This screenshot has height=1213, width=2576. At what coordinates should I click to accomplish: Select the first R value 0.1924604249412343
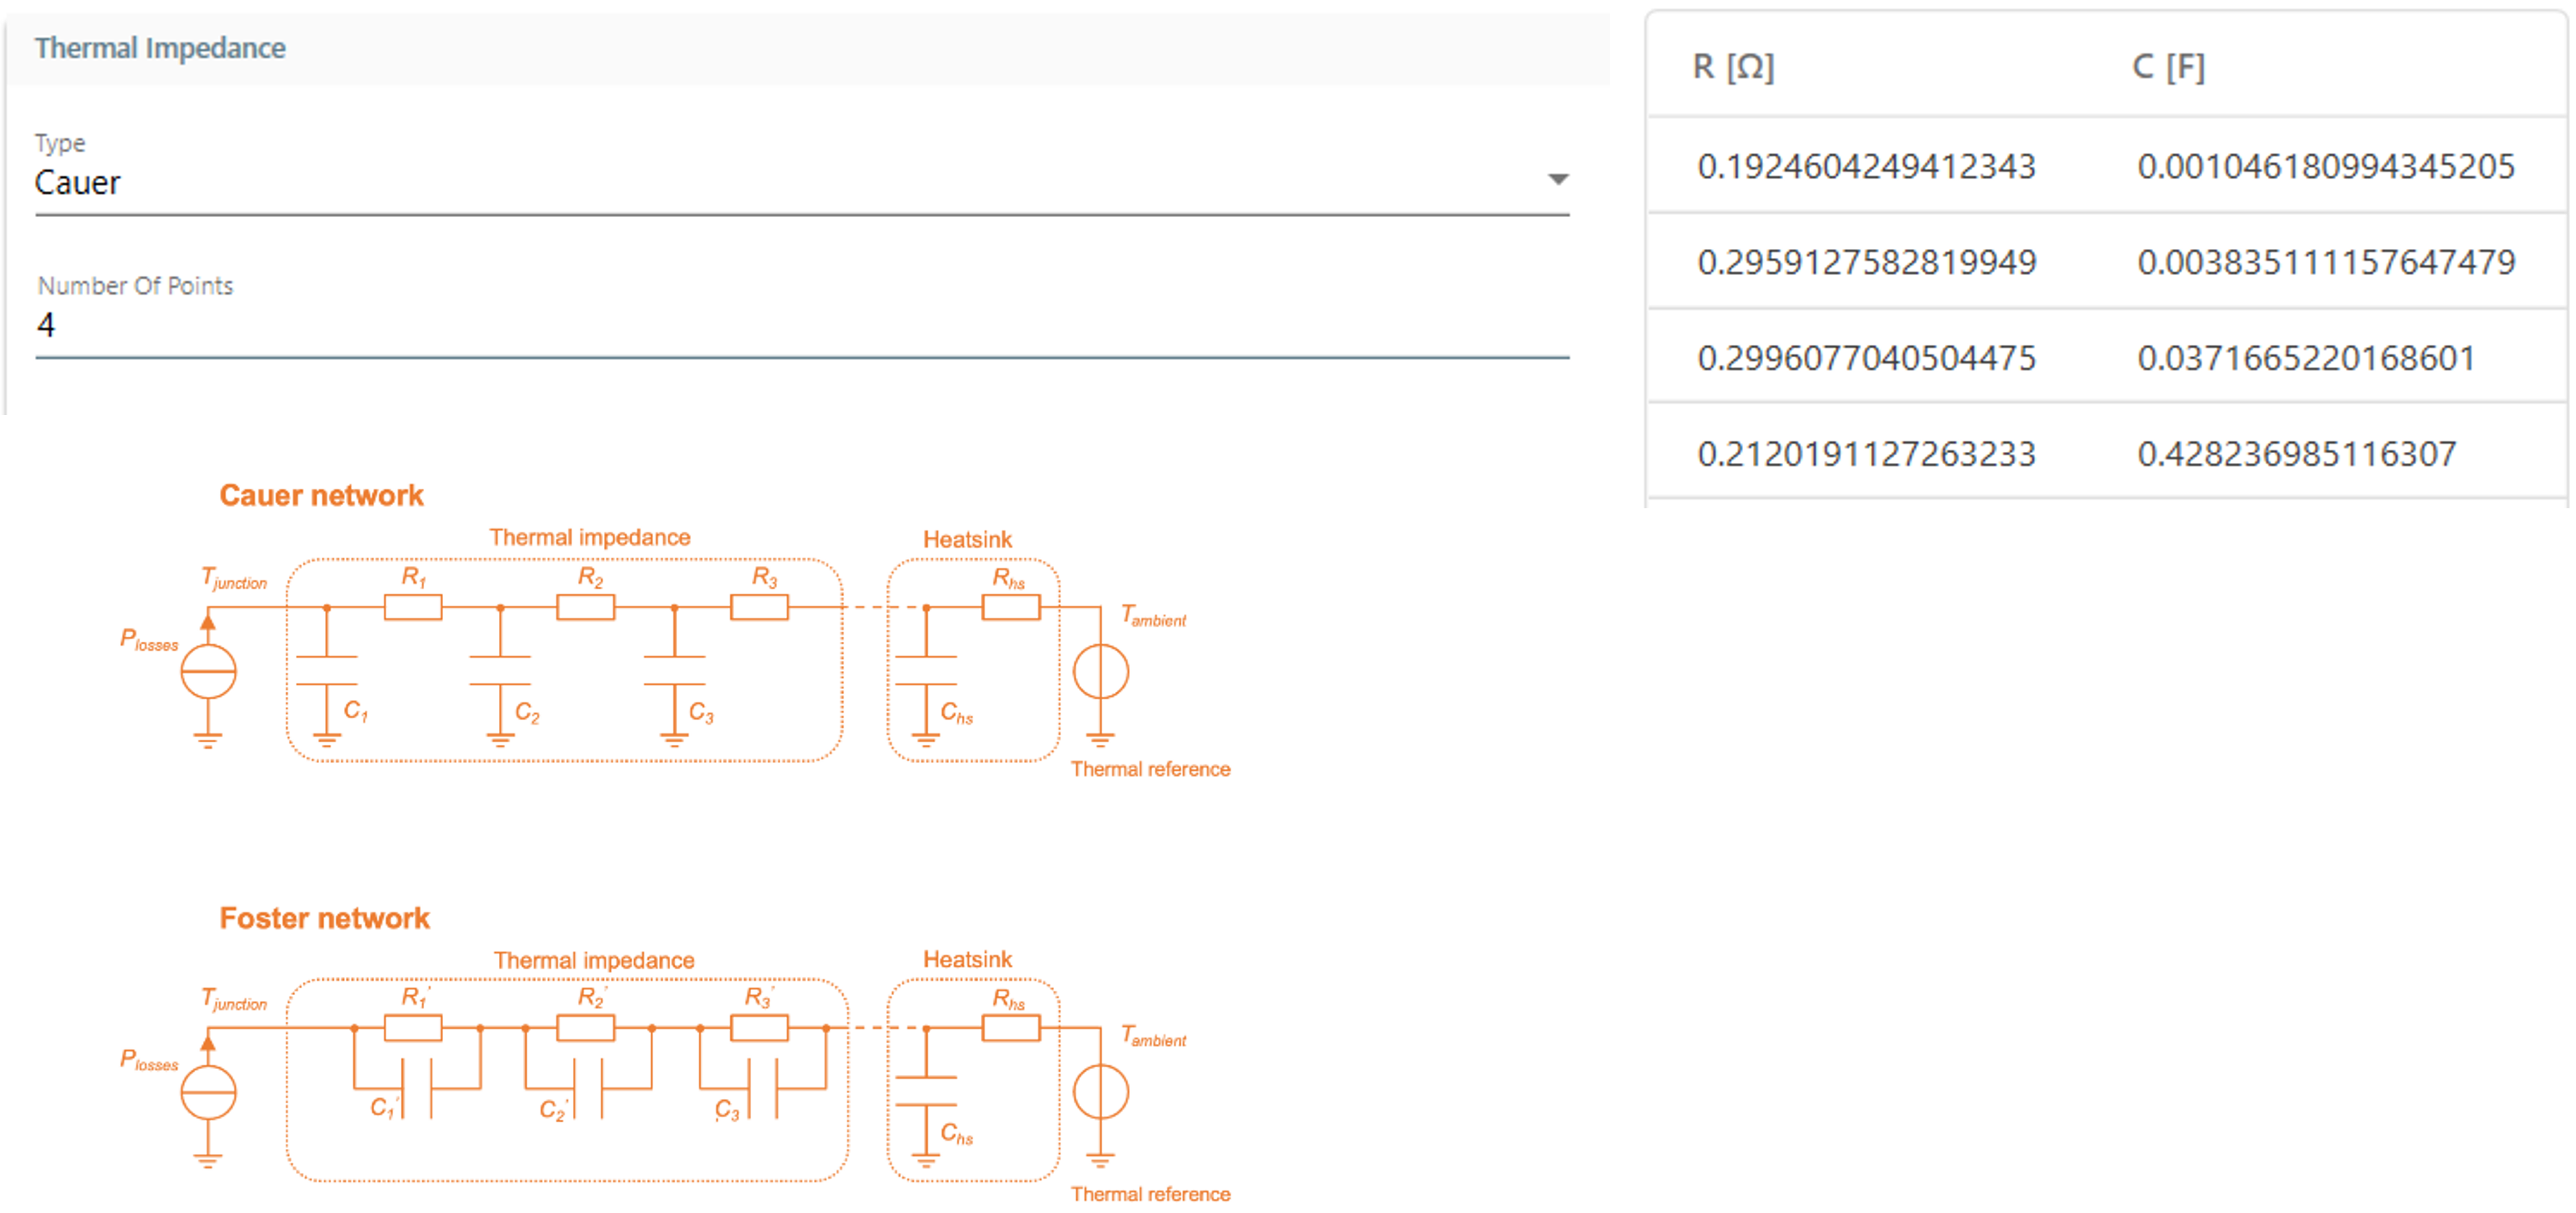[1867, 167]
